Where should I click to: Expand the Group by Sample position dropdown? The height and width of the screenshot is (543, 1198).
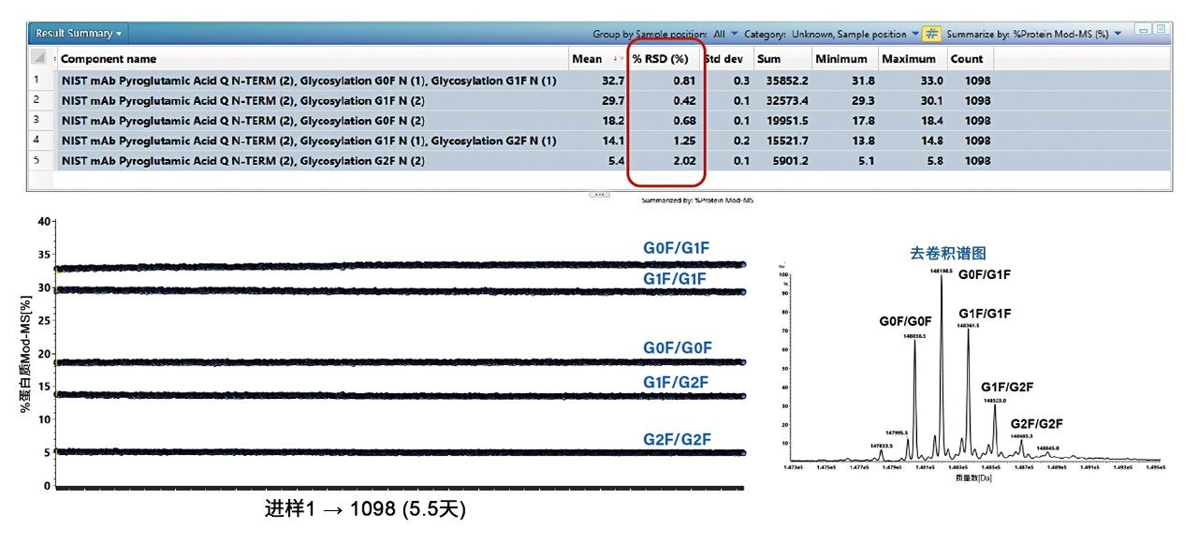(734, 34)
